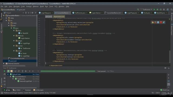Open pom.xml in Firefox browser icon
The image size is (173, 97).
155,22
